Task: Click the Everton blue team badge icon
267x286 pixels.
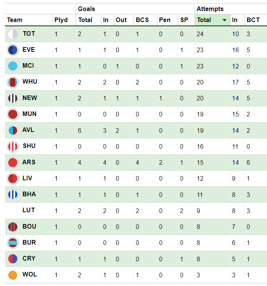Action: (13, 50)
